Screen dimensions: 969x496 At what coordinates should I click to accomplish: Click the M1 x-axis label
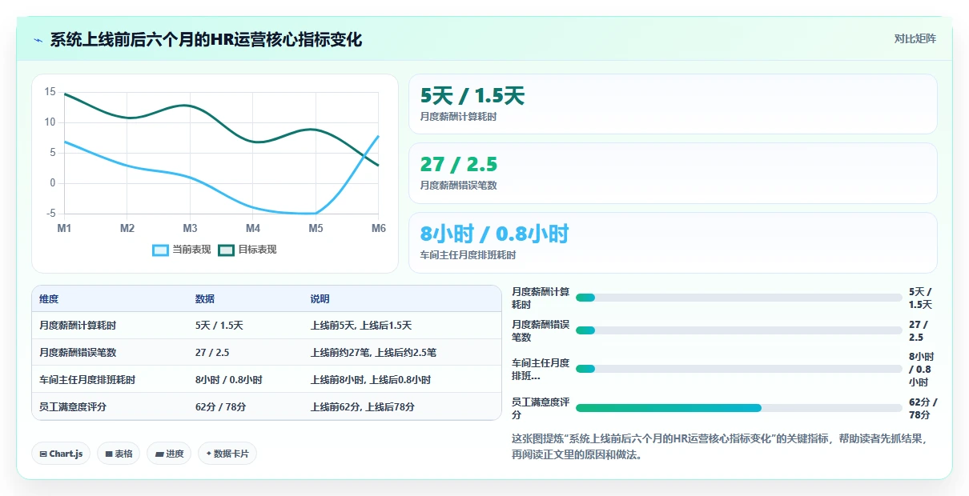(x=64, y=228)
